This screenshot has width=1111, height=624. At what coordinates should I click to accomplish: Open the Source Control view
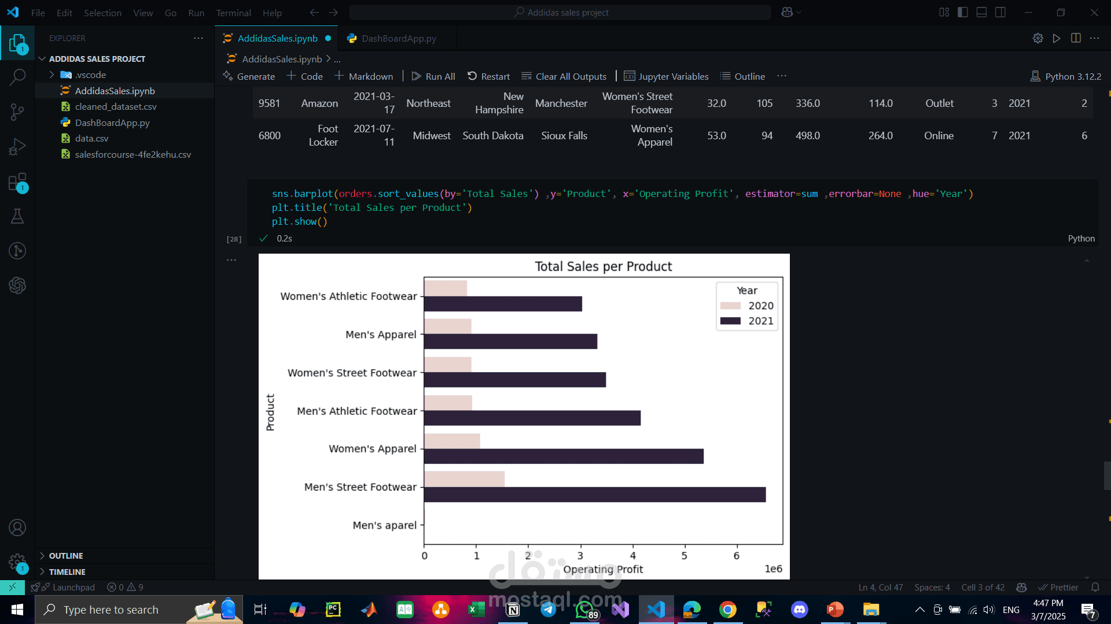click(17, 112)
